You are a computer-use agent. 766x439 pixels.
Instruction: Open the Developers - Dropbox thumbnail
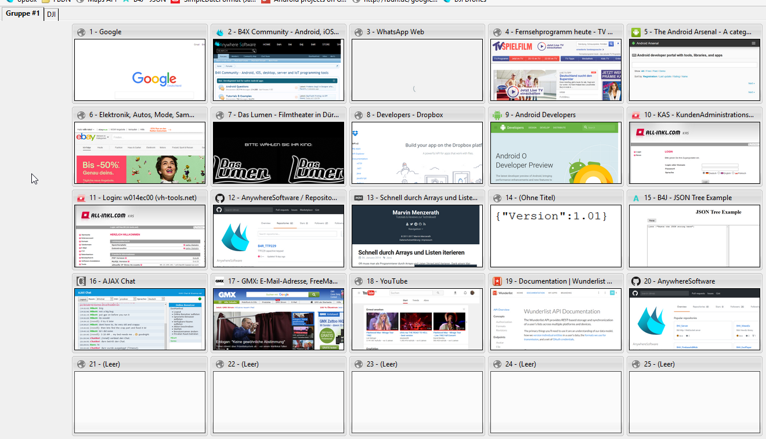click(417, 153)
